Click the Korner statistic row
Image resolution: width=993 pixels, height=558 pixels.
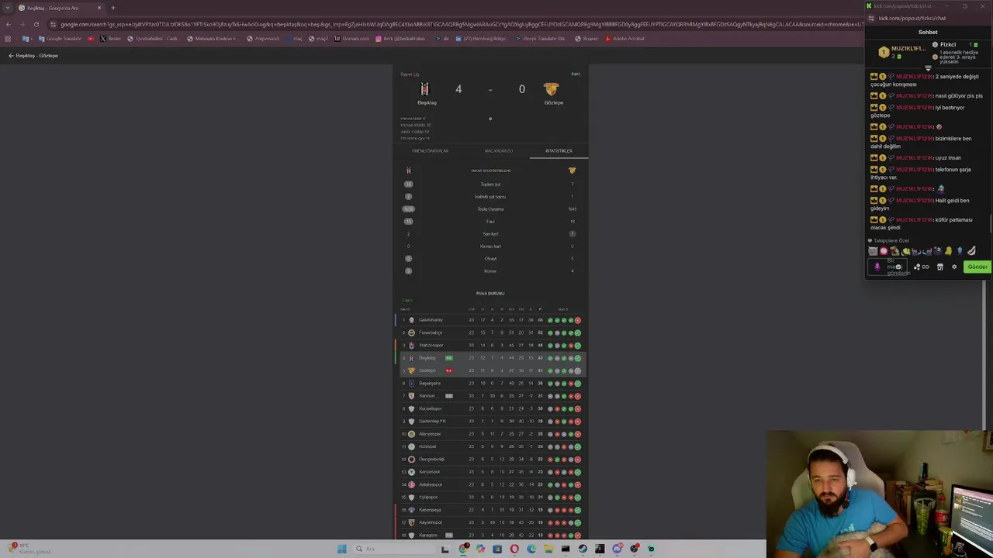pos(490,271)
